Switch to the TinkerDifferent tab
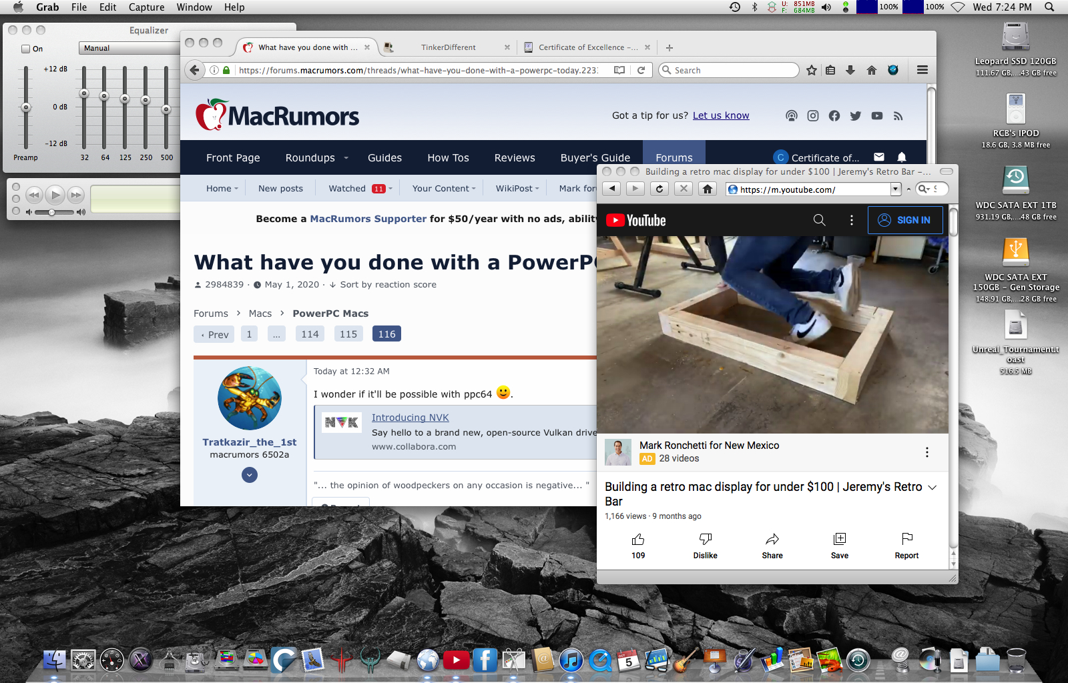 (x=448, y=47)
